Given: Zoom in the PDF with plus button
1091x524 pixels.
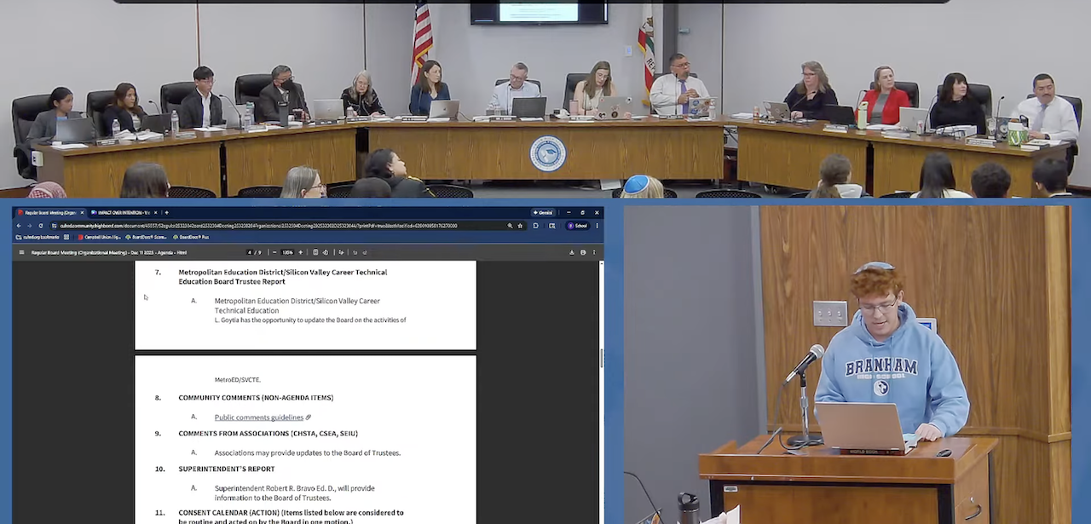Looking at the screenshot, I should click(300, 252).
